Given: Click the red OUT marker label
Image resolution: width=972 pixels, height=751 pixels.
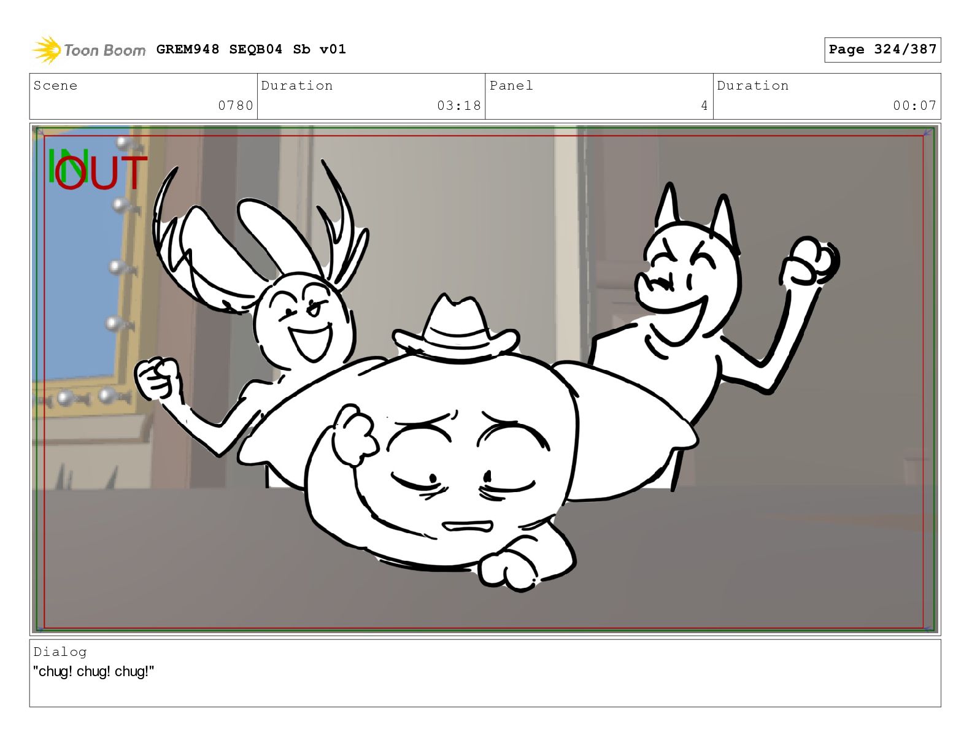Looking at the screenshot, I should (101, 172).
